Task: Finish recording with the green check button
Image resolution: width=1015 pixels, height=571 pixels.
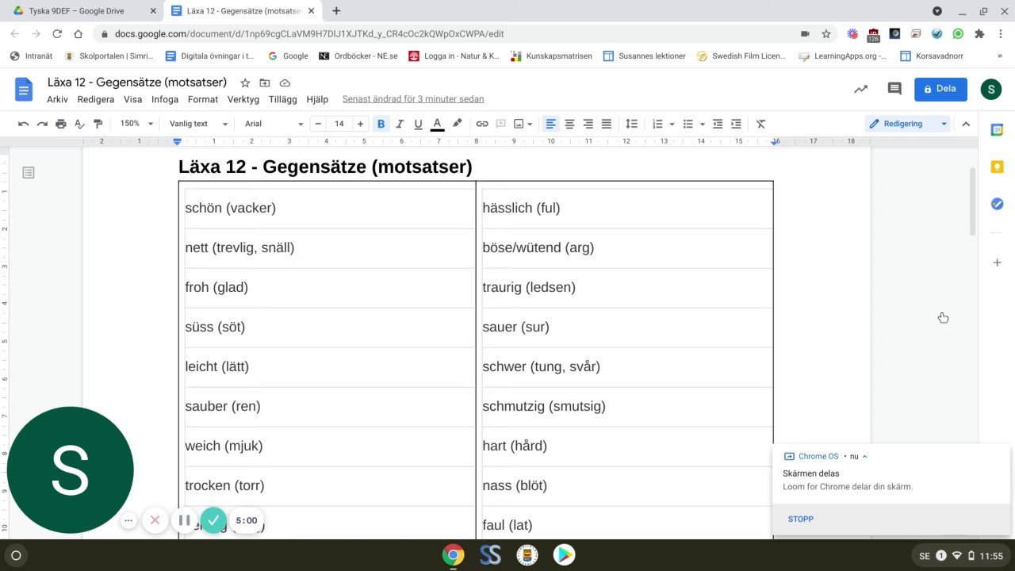Action: [213, 520]
